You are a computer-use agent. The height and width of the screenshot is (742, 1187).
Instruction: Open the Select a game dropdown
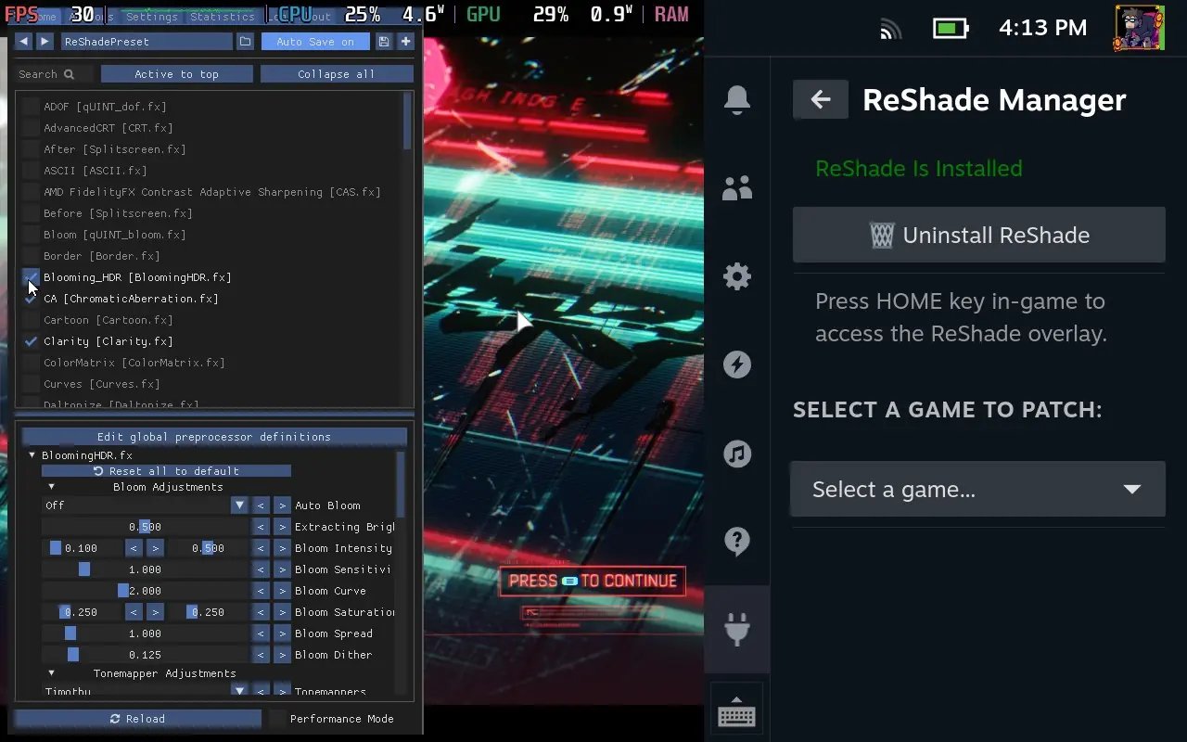977,489
